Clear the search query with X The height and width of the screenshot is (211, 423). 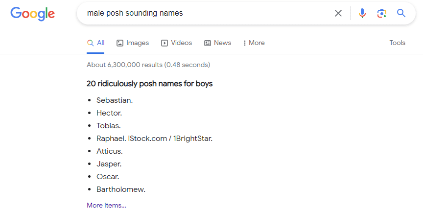(338, 13)
